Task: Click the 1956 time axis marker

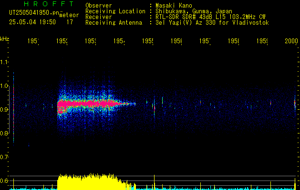Action: [x=176, y=41]
